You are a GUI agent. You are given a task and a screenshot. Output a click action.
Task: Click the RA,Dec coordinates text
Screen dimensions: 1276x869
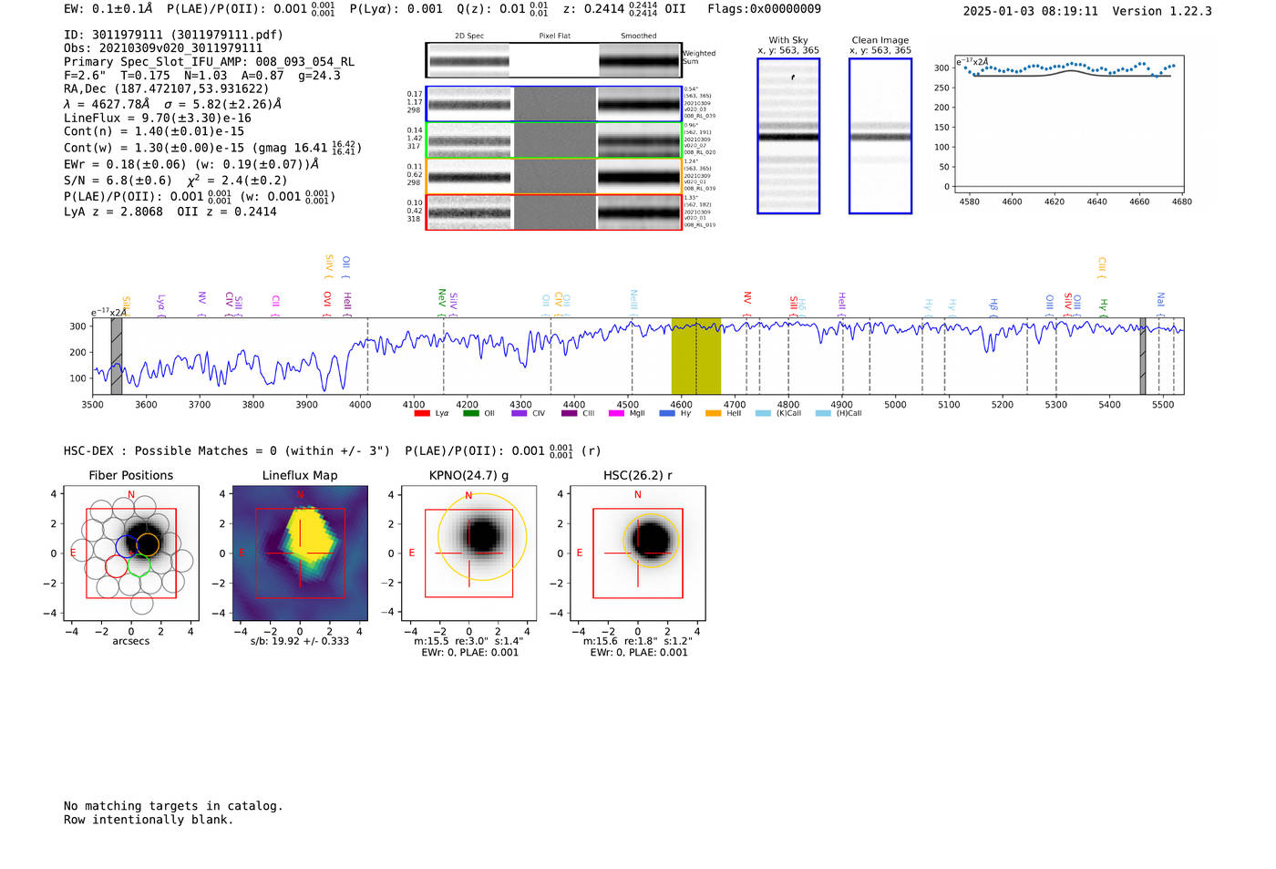167,89
